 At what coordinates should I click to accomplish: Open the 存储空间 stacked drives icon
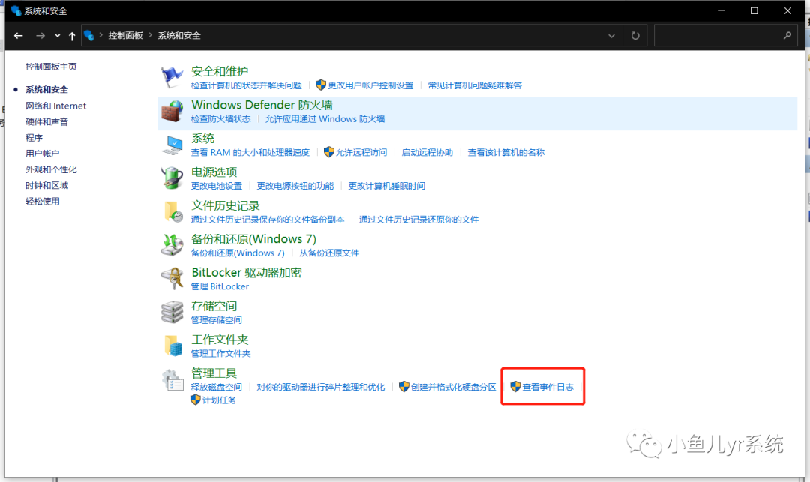click(172, 313)
